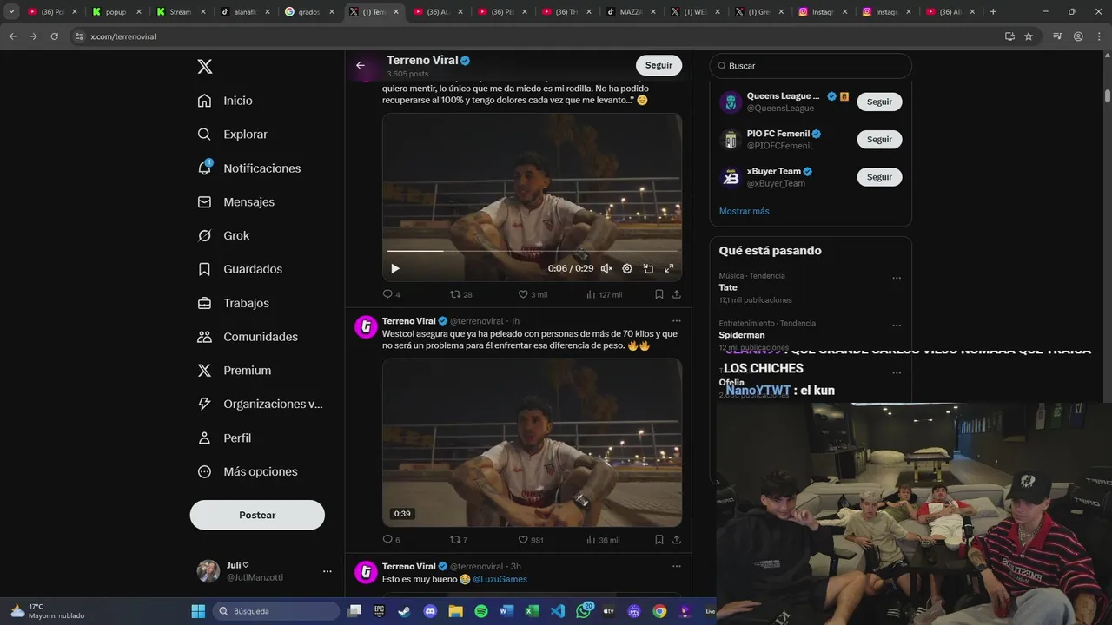This screenshot has width=1112, height=625.
Task: View analytics of the post with 127 mil views
Action: [x=604, y=294]
